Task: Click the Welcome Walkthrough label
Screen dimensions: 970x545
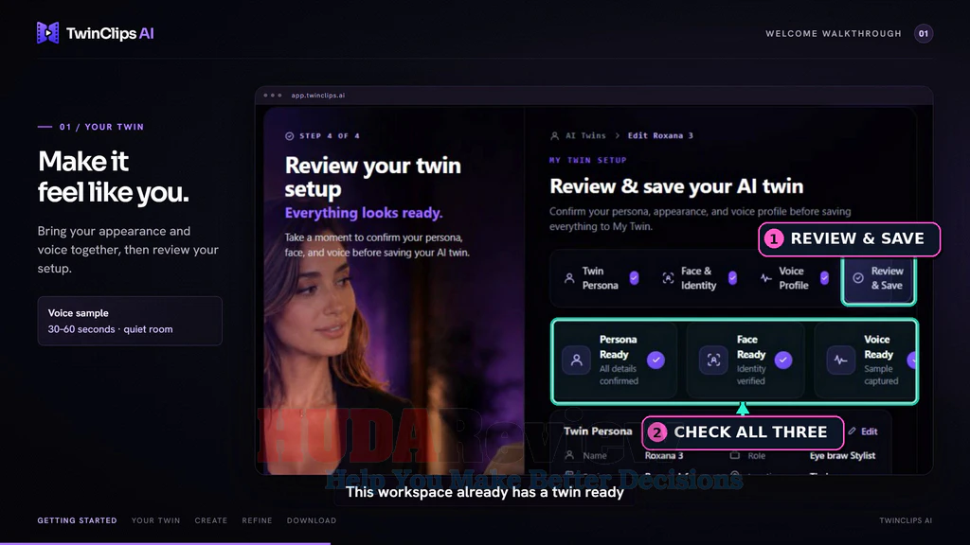Action: click(834, 33)
